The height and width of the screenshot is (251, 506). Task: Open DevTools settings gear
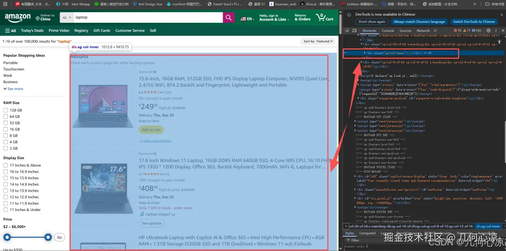[x=488, y=30]
